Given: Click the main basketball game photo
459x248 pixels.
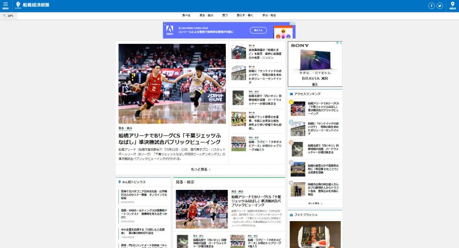Looking at the screenshot, I should (172, 83).
